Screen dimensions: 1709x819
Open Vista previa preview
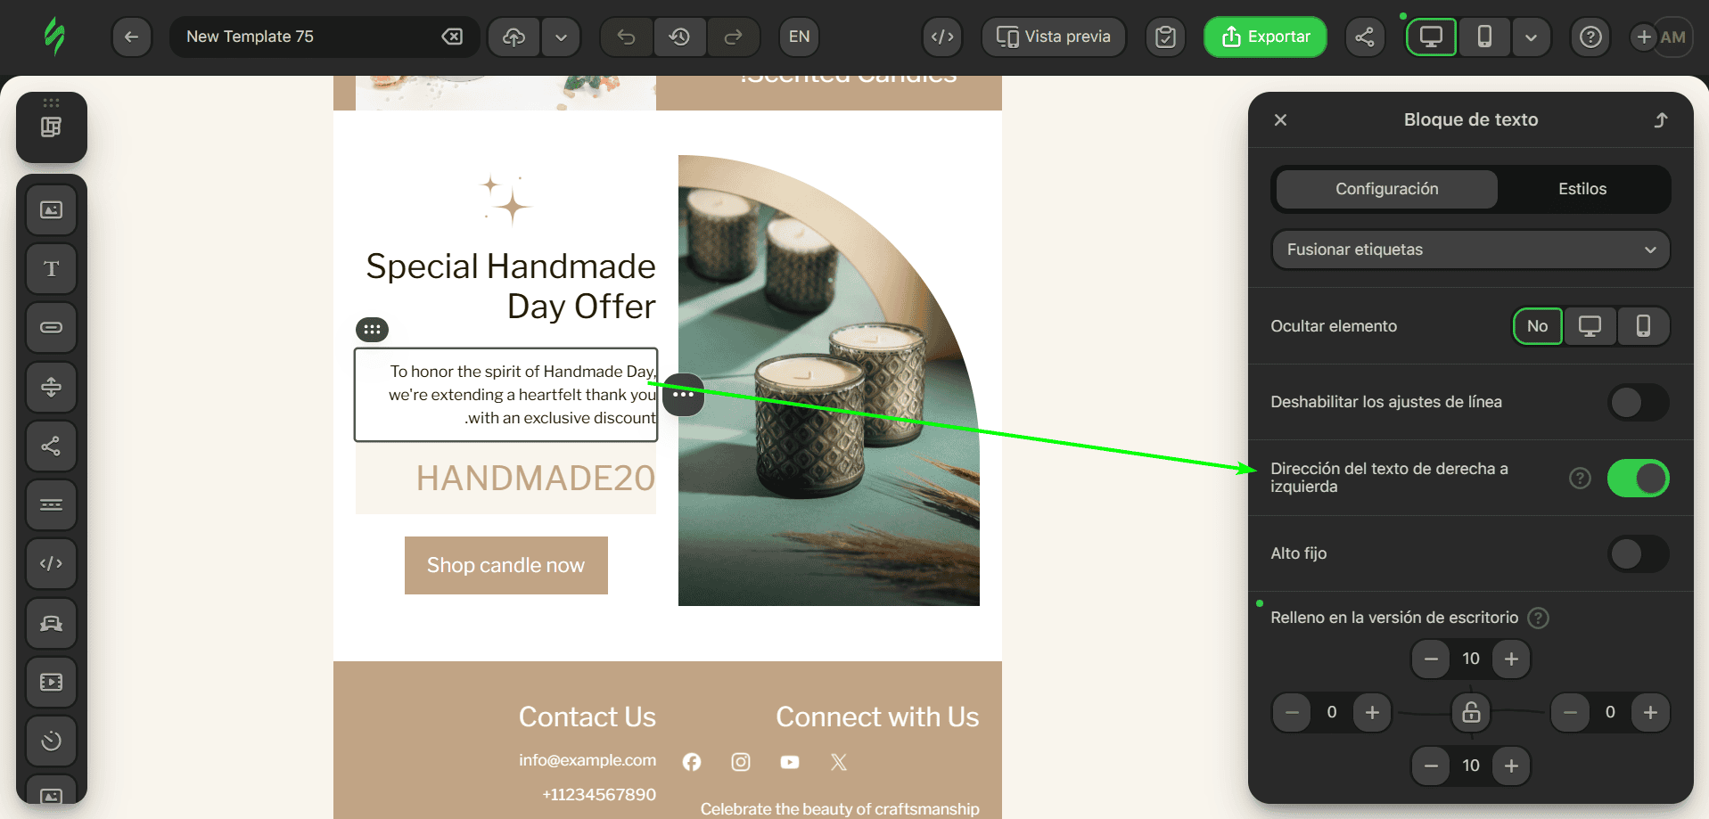(x=1054, y=37)
